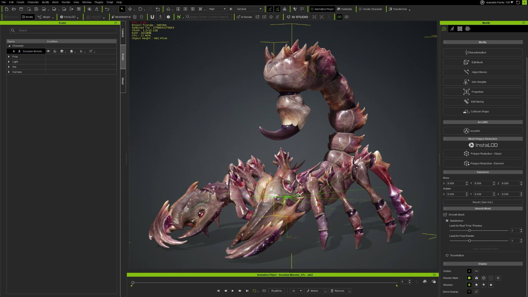The image size is (528, 297).
Task: Open the Character menu
Action: click(33, 2)
